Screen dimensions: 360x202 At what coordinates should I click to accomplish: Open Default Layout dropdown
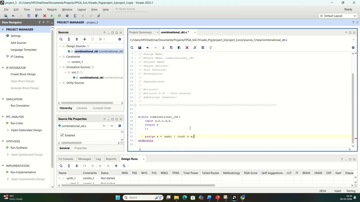point(338,16)
